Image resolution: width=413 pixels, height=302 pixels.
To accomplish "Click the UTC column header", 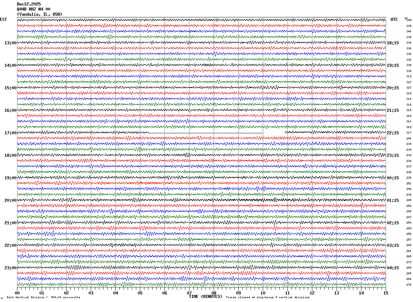I will [x=394, y=19].
